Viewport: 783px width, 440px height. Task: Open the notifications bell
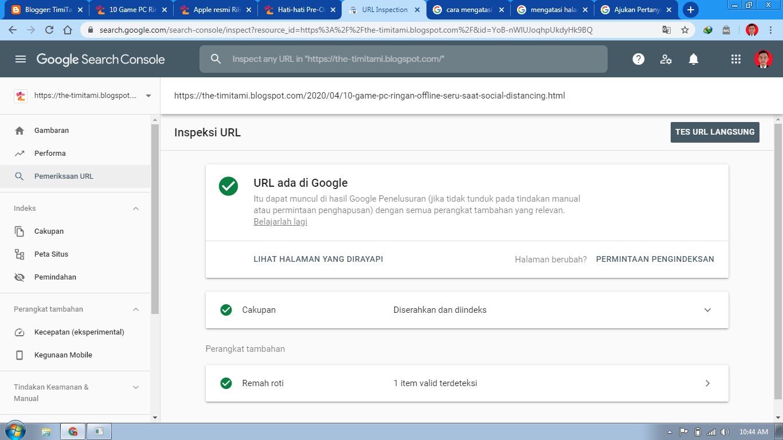694,59
